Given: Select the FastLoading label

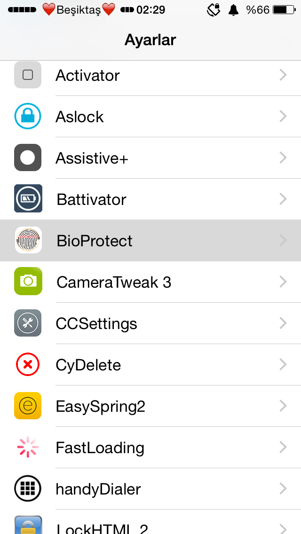Looking at the screenshot, I should 100,448.
